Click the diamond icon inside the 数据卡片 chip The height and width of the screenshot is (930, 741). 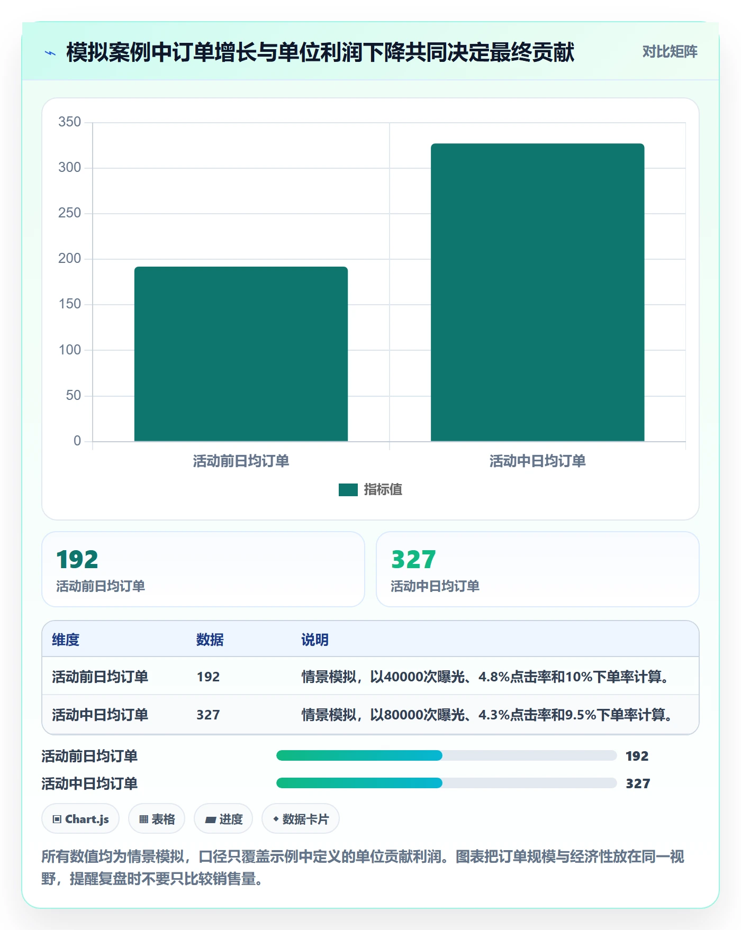[x=276, y=819]
